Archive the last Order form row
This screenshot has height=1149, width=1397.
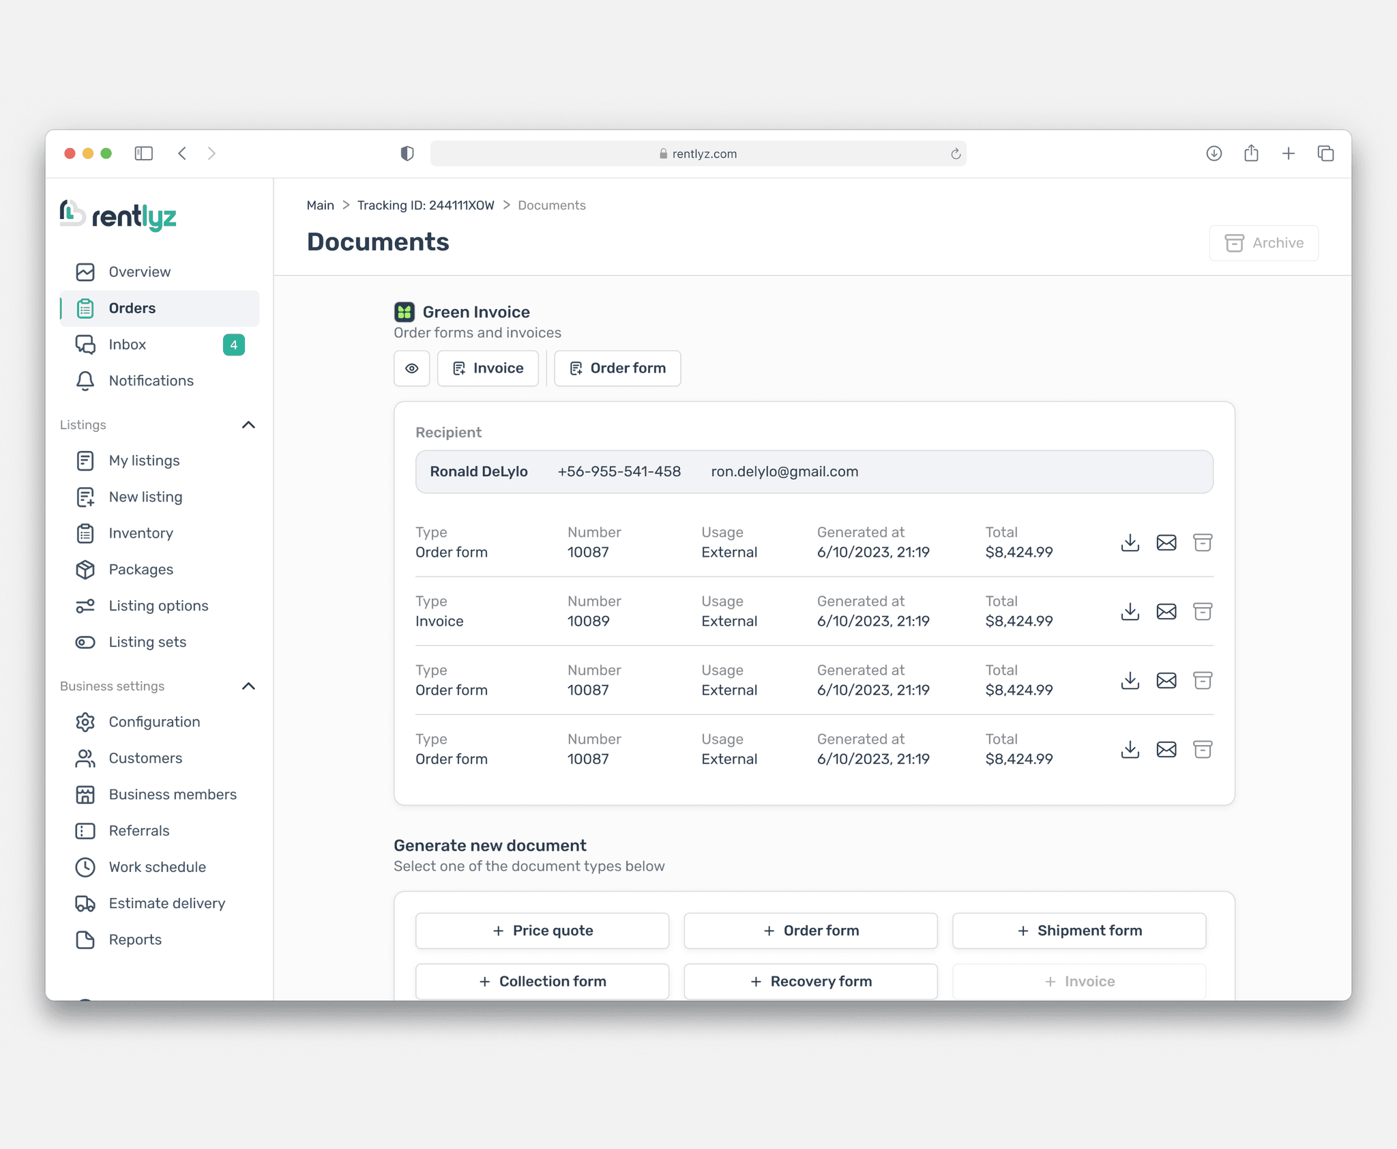coord(1202,749)
